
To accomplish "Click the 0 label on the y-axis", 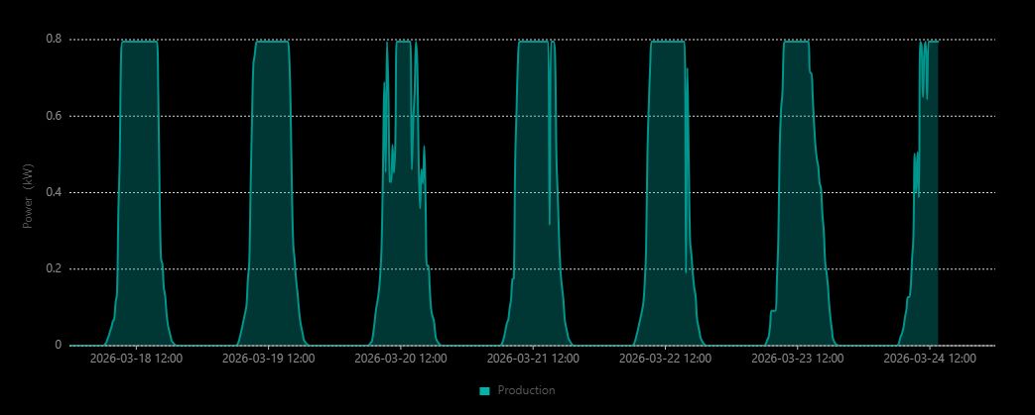I will click(x=59, y=345).
